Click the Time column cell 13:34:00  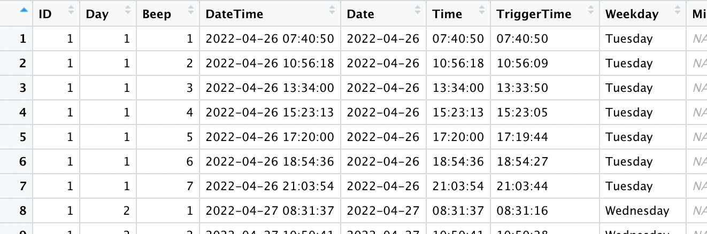pyautogui.click(x=458, y=88)
